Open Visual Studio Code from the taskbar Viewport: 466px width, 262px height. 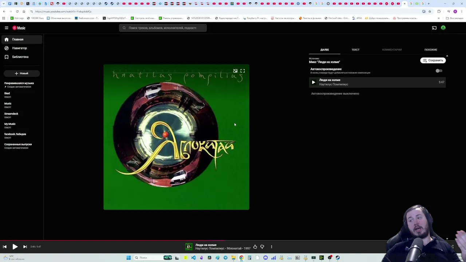[193, 258]
